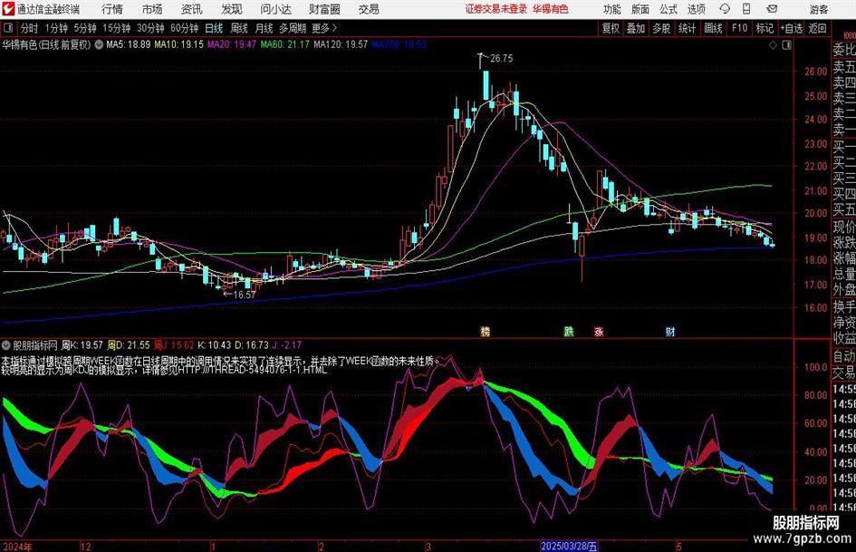Click the MA60: 21.17 indicator label

pos(284,44)
